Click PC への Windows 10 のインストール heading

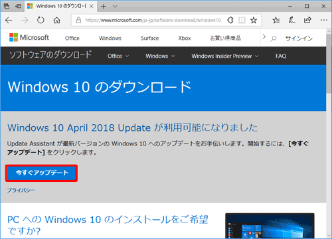coord(108,225)
